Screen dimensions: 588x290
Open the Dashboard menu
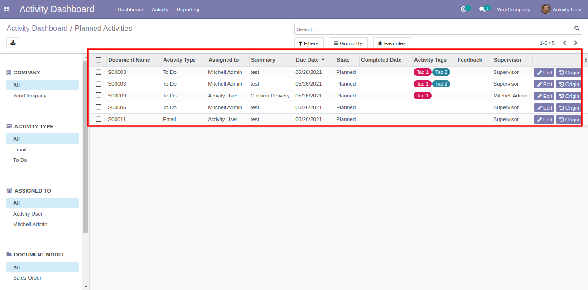[130, 10]
